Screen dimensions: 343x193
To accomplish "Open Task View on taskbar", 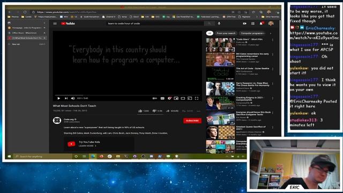I will point(84,157).
